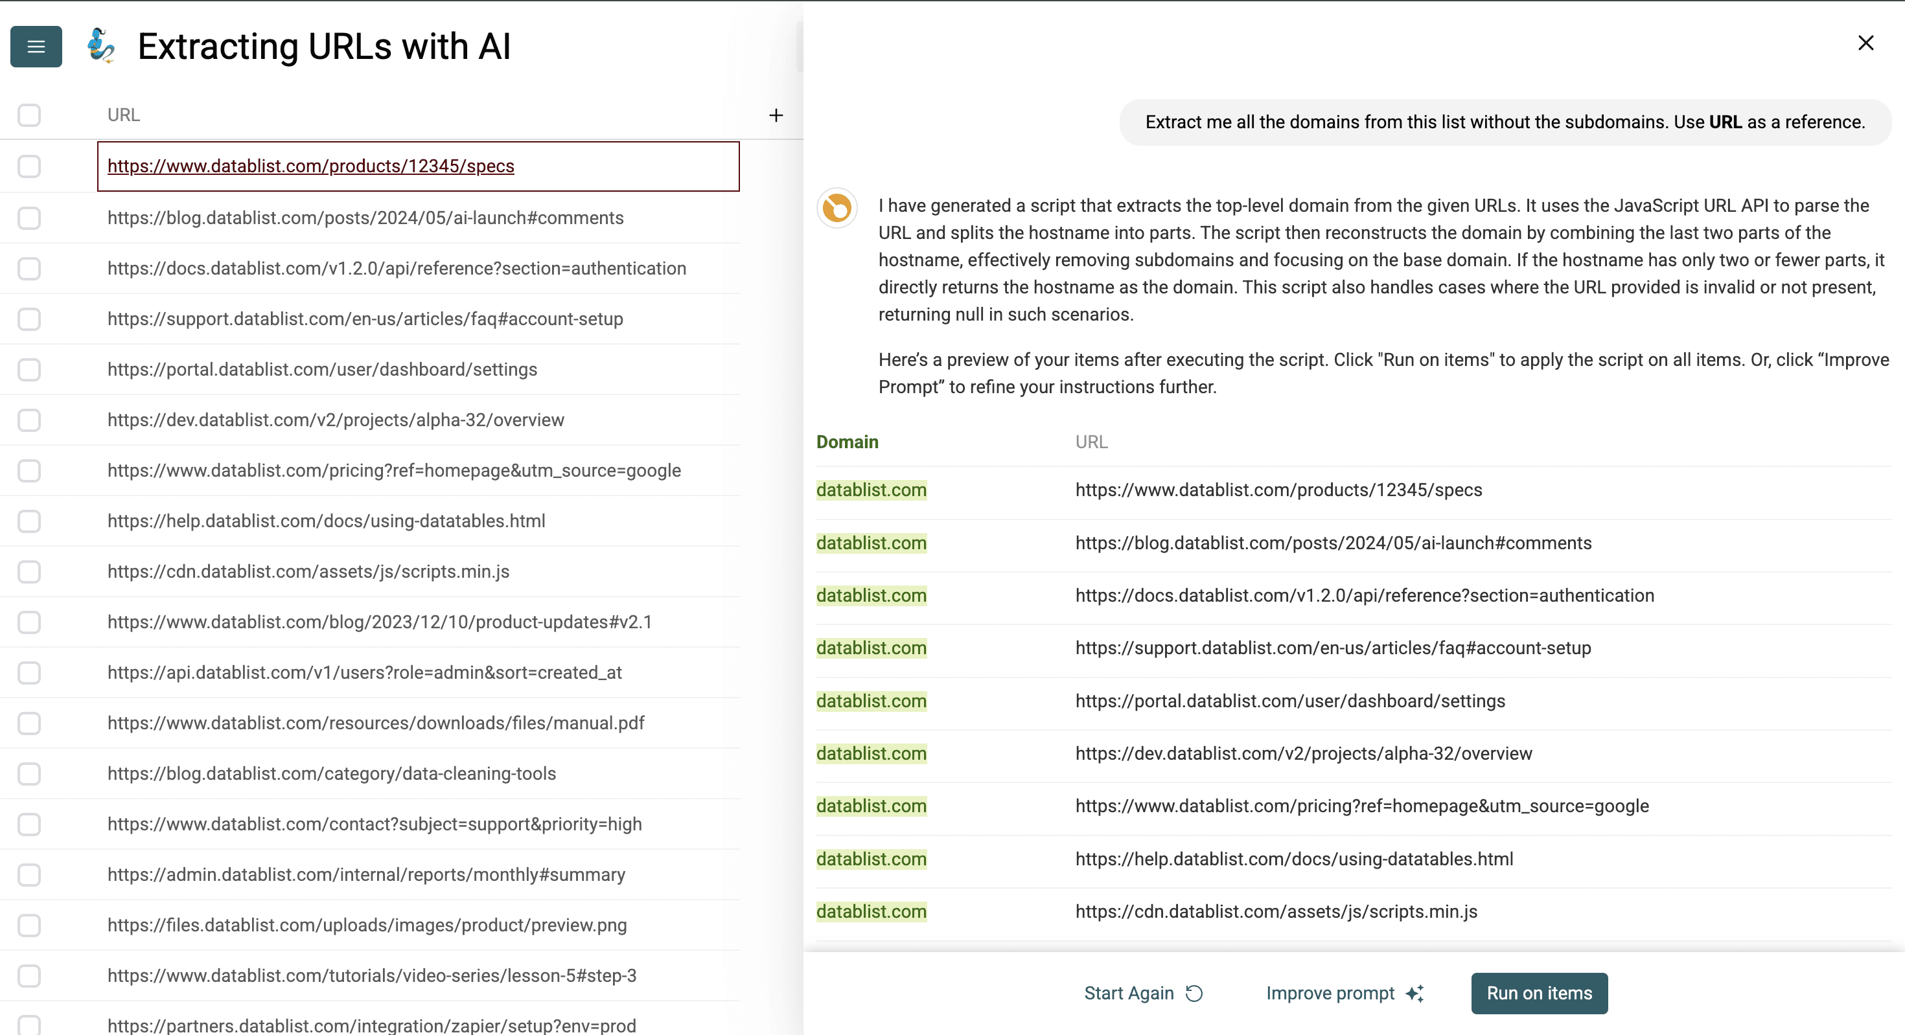Click the highlighted datablist.com domain for the portal URL
The height and width of the screenshot is (1035, 1905).
tap(871, 701)
